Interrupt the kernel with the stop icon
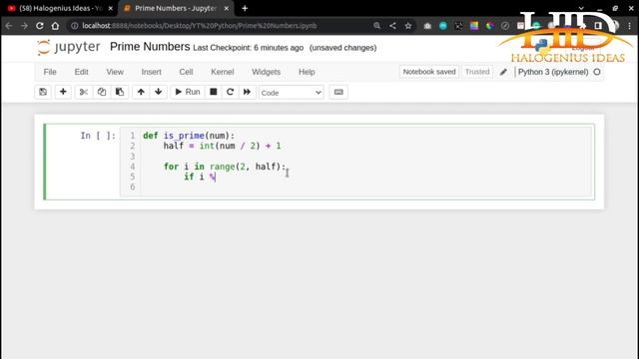The width and height of the screenshot is (639, 359). pos(213,92)
